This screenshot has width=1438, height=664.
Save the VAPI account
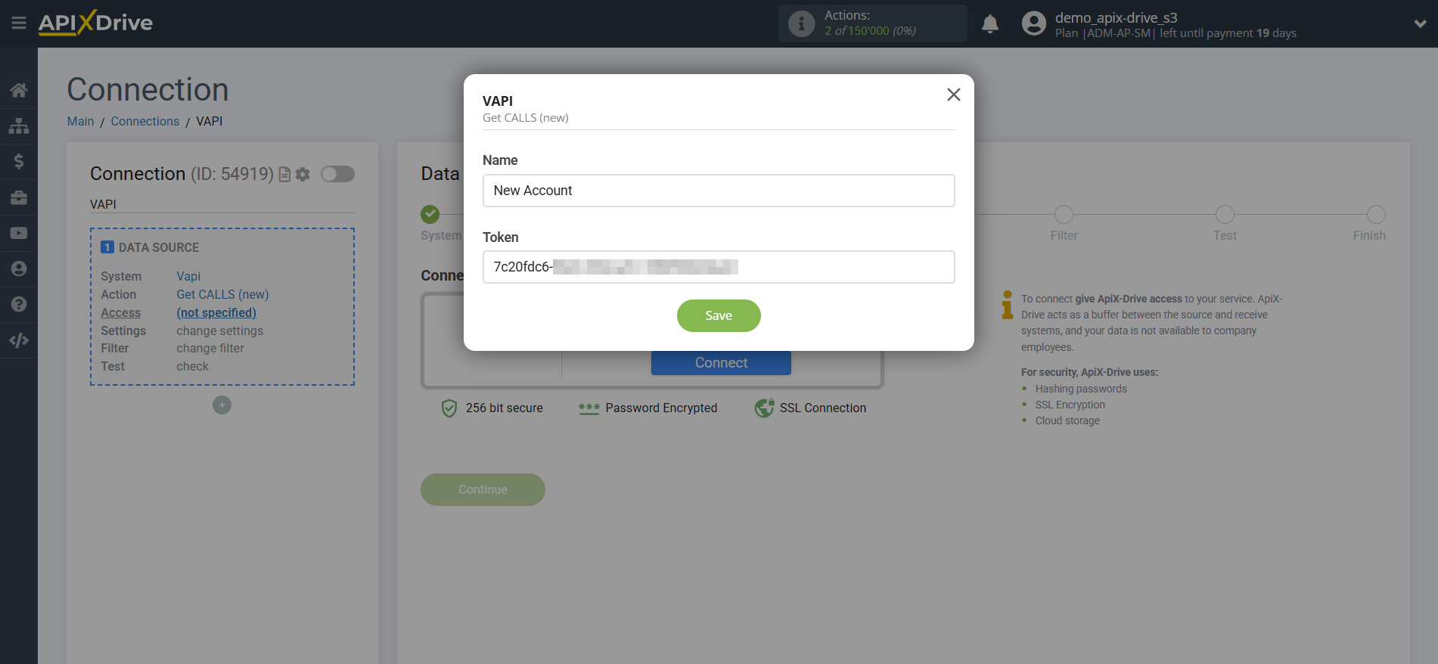coord(719,315)
